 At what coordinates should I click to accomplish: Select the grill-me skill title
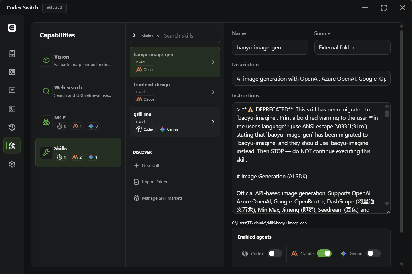[x=142, y=114]
